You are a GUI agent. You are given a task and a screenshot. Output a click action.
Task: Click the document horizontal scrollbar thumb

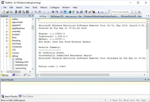point(74,75)
